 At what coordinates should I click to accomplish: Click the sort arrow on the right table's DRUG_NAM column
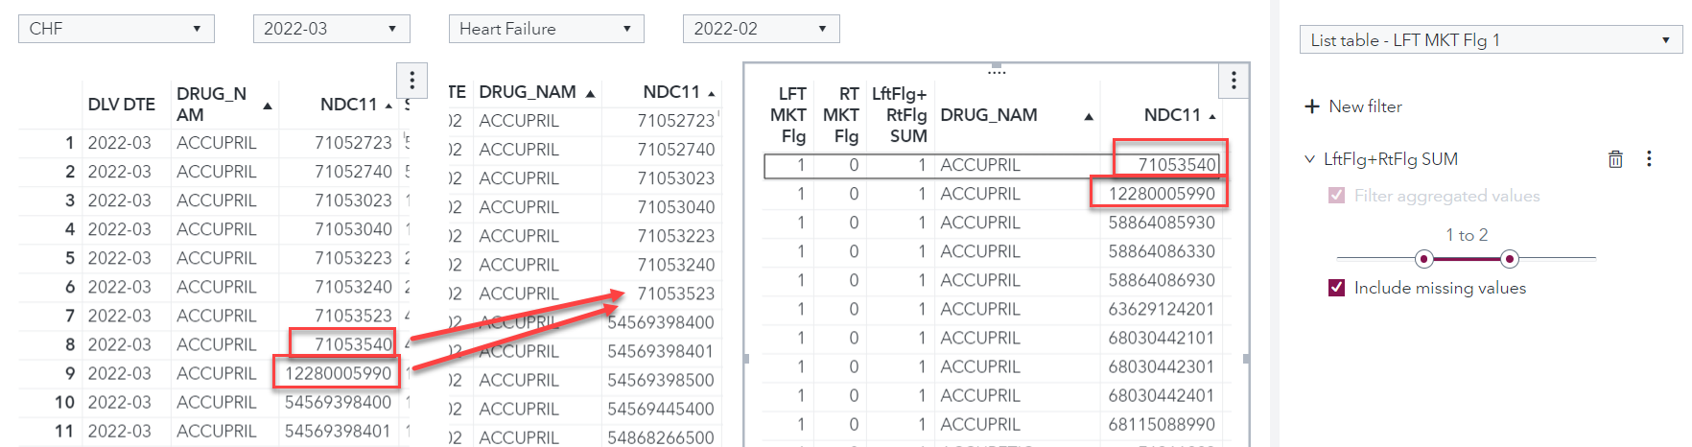pos(1089,117)
